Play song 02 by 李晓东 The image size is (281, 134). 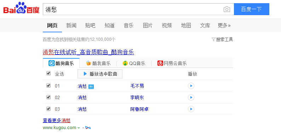[191, 97]
